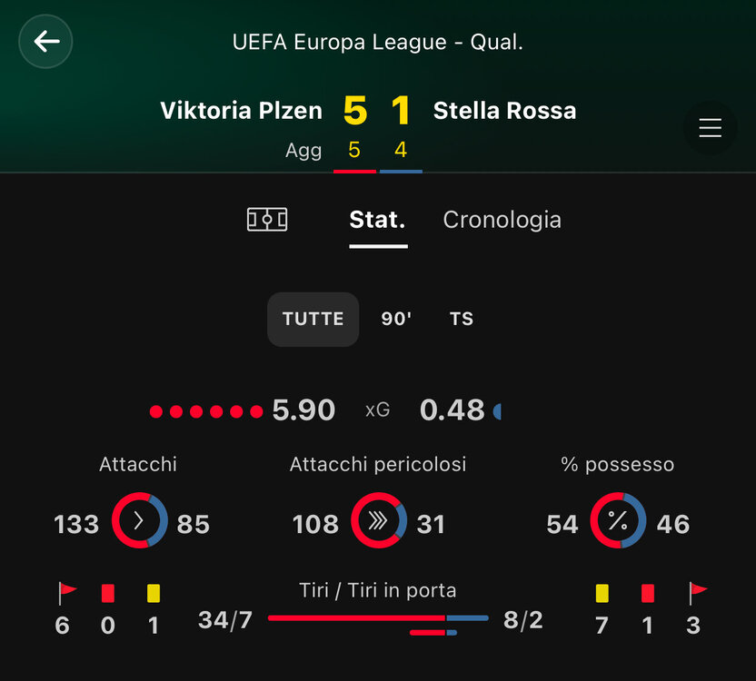This screenshot has width=756, height=681.
Task: Select the TUTTE period filter
Action: click(313, 319)
